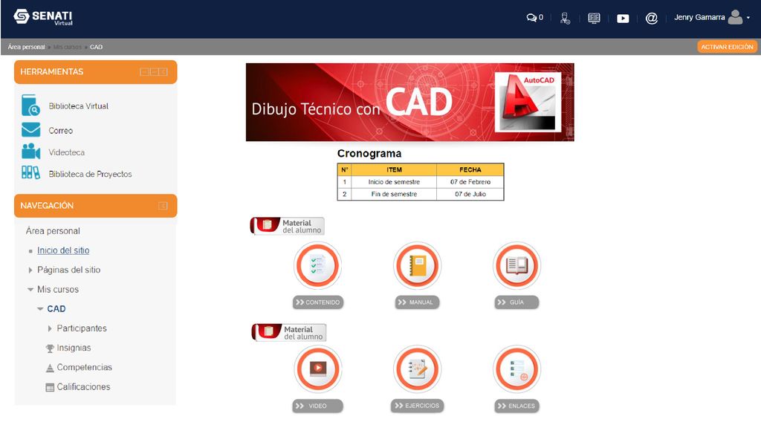Click the "Inicio de semestre" table cell
Viewport: 761px width, 428px height.
pos(394,182)
